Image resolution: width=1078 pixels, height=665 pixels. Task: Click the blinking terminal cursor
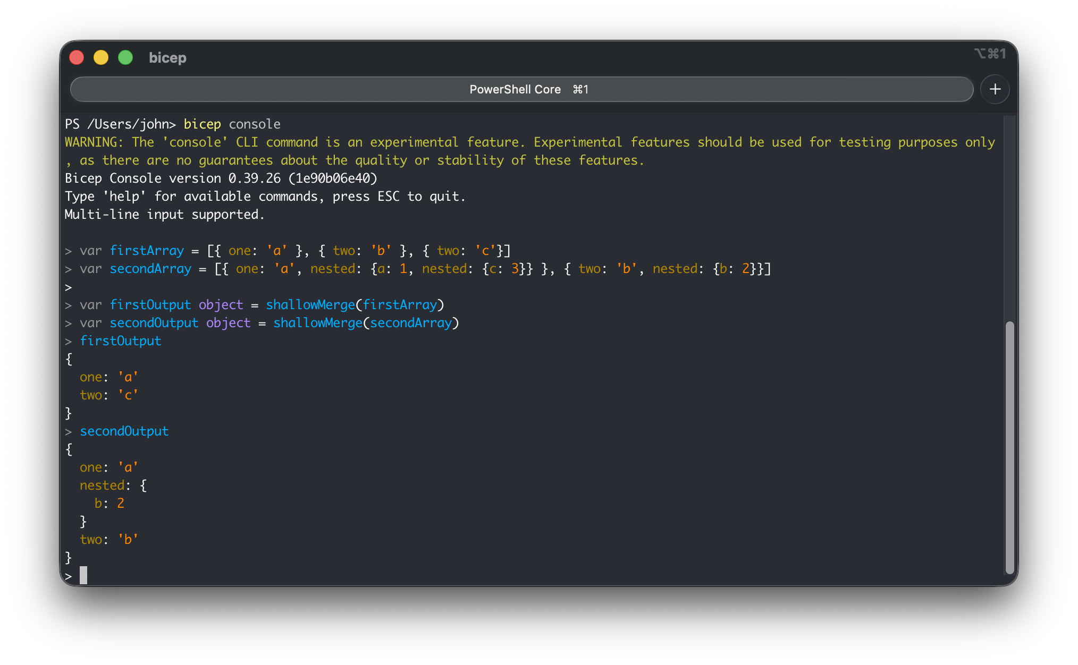pyautogui.click(x=83, y=576)
